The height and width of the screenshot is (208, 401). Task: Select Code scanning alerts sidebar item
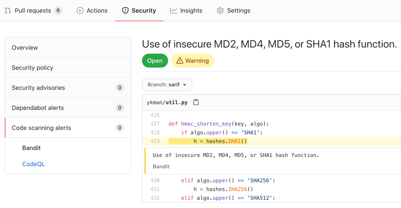(x=42, y=128)
